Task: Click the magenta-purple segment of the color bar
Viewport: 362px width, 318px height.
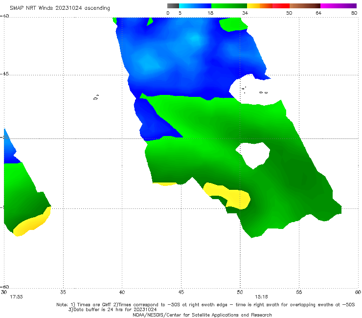Action: 339,6
